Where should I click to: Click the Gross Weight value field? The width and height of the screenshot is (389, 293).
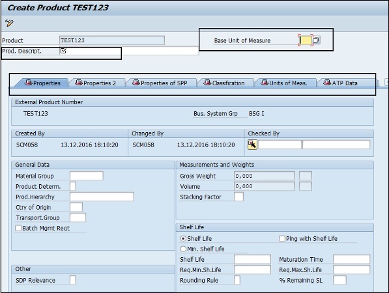(x=265, y=176)
